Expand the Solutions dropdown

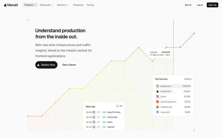pos(63,5)
